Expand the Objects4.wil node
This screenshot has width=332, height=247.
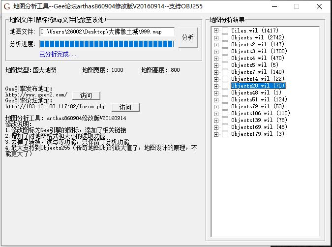[x=216, y=59]
